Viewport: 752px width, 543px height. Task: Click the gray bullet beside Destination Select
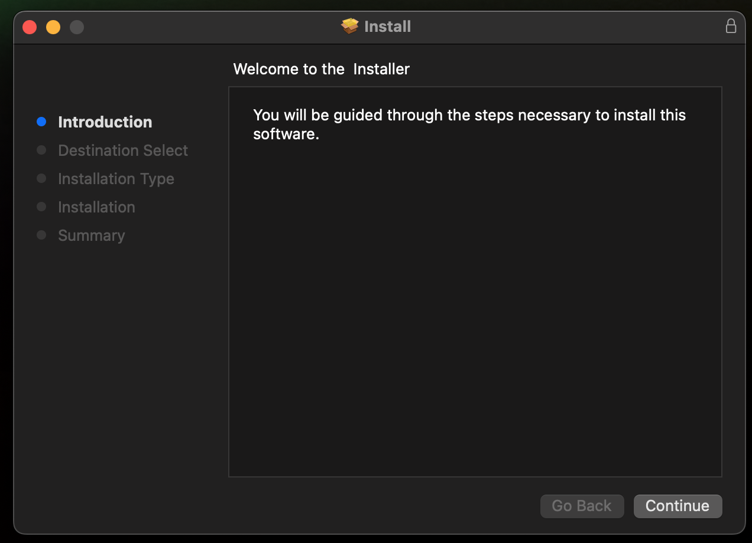point(41,151)
